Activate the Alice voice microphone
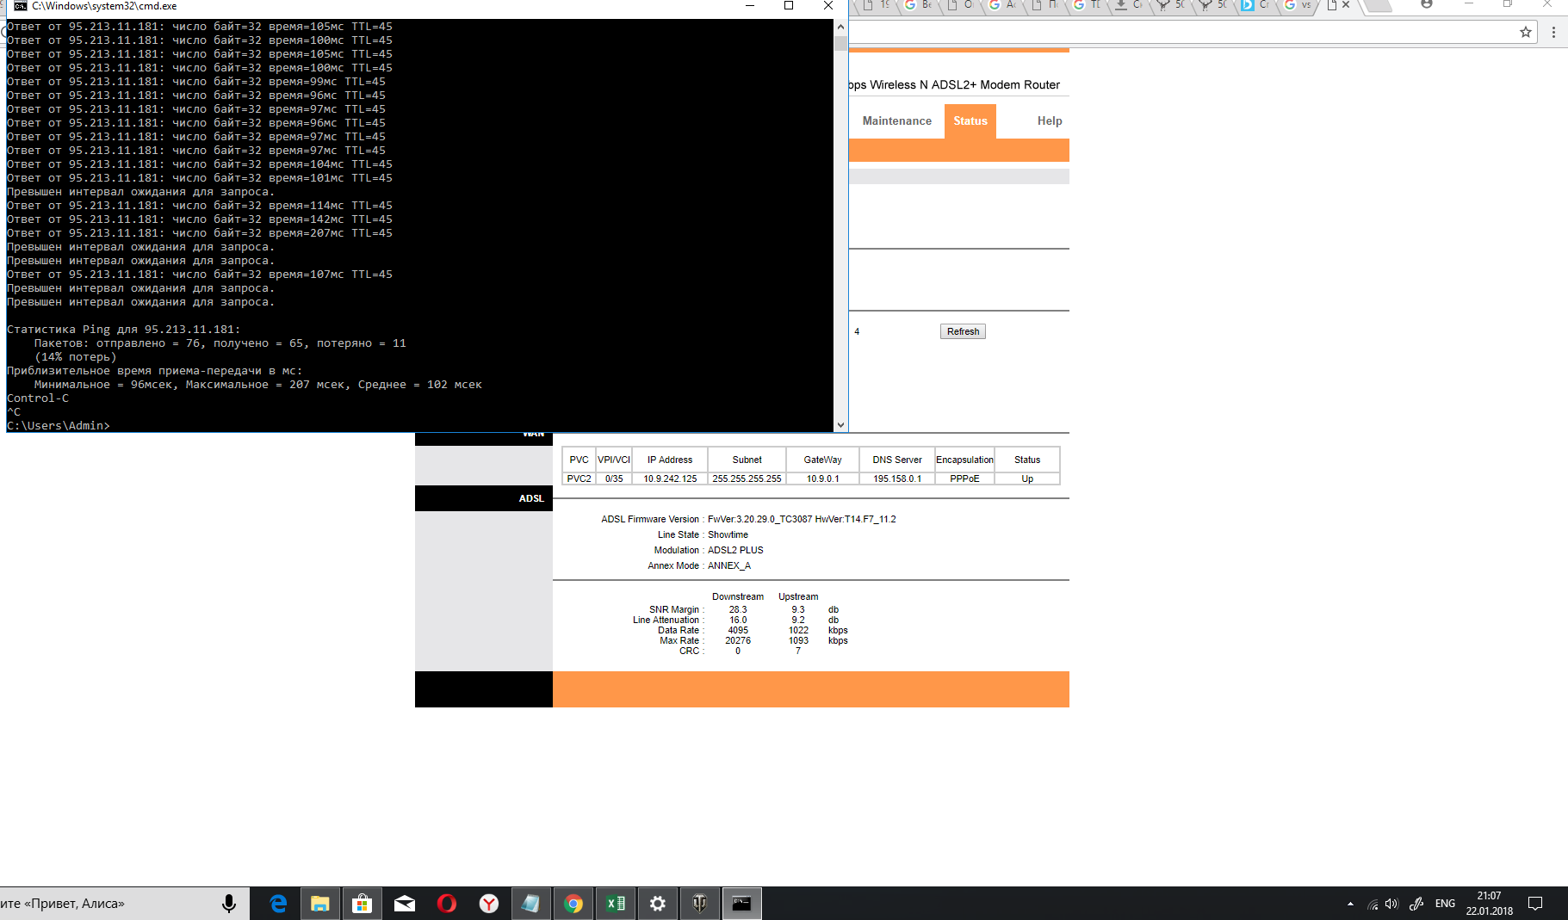This screenshot has width=1568, height=920. (229, 904)
